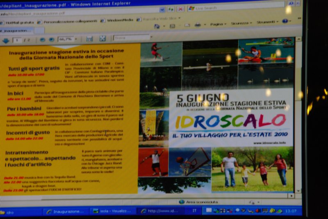The height and width of the screenshot is (219, 328).
Task: Click the fit page icon in PDF toolbar
Action: coord(102,38)
